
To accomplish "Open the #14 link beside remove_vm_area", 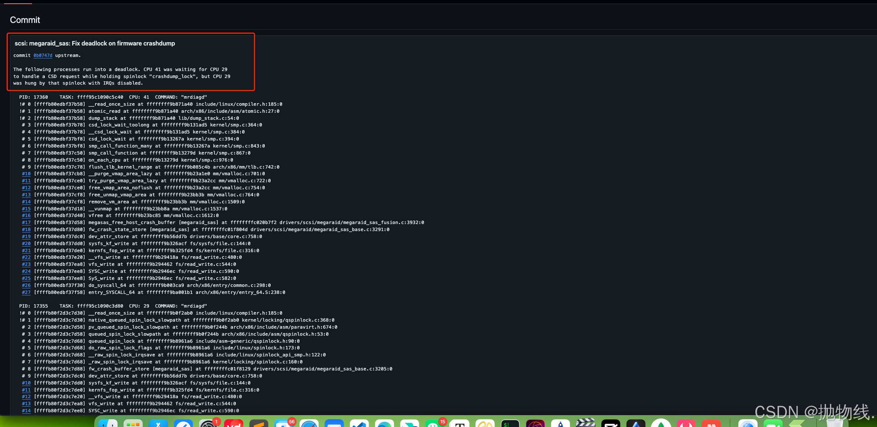I will click(26, 202).
